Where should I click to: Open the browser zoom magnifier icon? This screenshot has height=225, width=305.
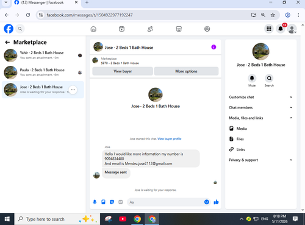(x=263, y=15)
